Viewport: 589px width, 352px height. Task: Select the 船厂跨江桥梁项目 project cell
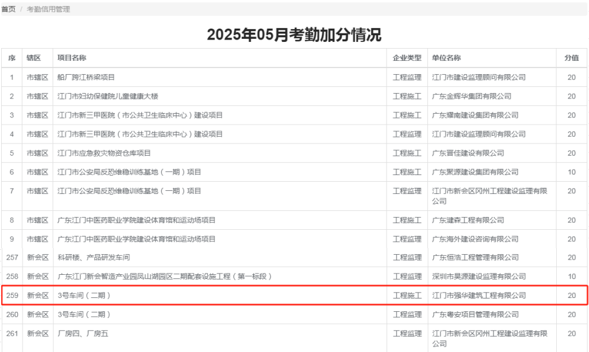[86, 77]
